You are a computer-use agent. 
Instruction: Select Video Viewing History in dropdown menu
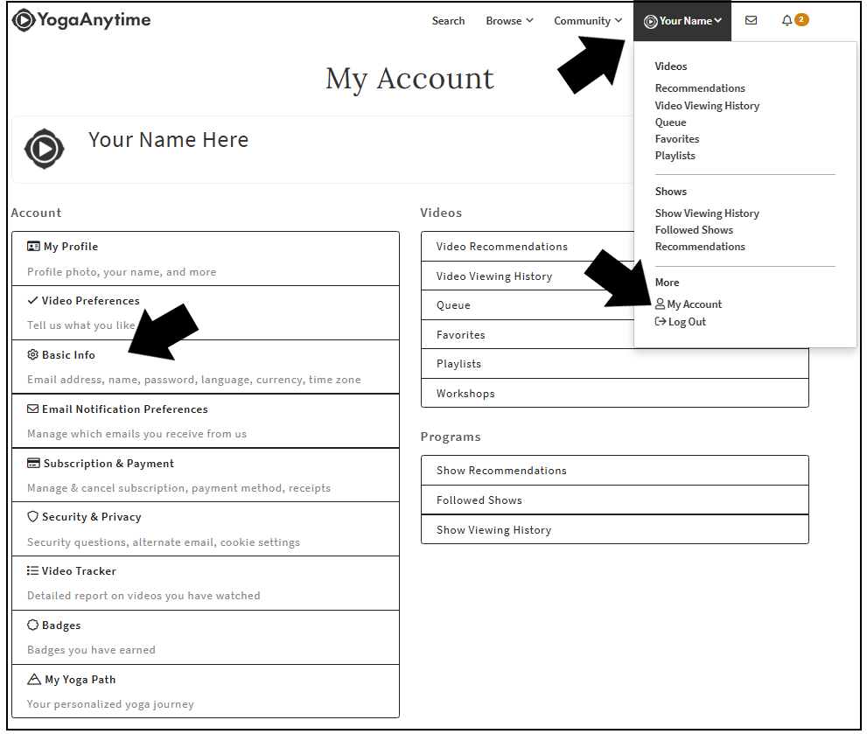tap(707, 106)
